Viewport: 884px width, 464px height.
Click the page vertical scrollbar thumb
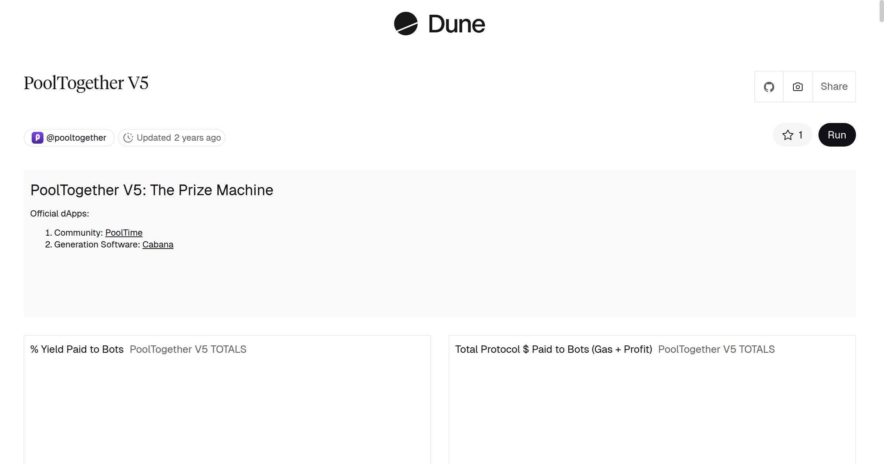[x=881, y=11]
